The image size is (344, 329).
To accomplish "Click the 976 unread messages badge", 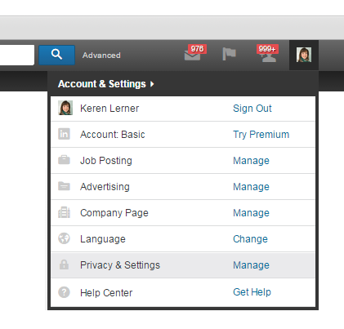I will (197, 49).
